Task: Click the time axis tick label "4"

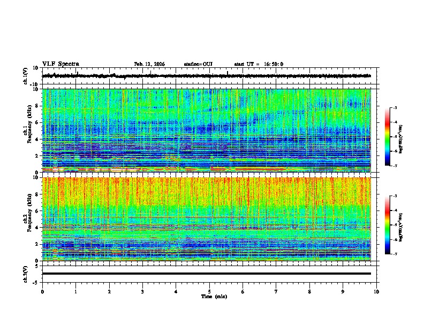Action: [x=176, y=292]
